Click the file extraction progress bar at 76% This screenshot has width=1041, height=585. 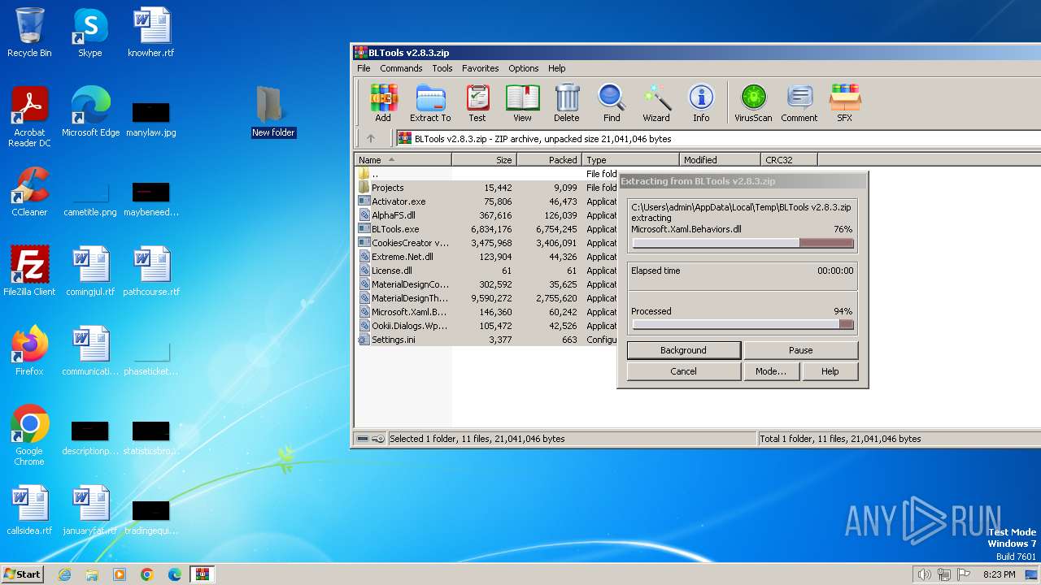pos(743,243)
